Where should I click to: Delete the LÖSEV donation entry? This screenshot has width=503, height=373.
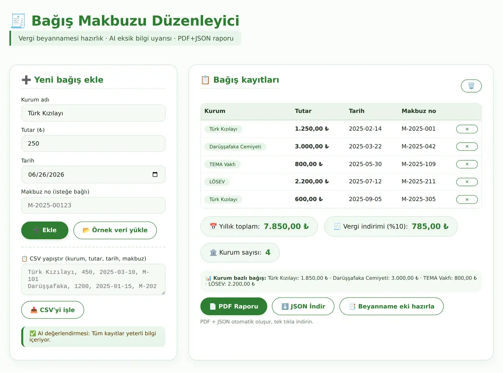click(467, 182)
